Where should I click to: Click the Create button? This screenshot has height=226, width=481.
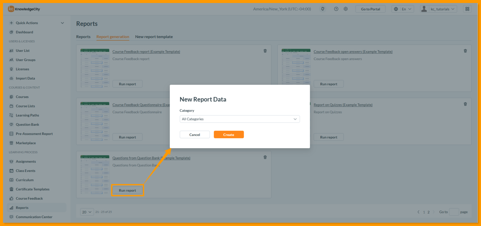[228, 135]
